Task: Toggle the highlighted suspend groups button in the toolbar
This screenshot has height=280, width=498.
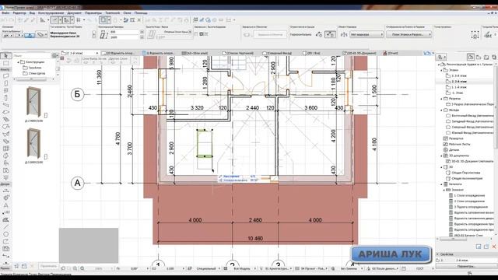Action: click(103, 20)
